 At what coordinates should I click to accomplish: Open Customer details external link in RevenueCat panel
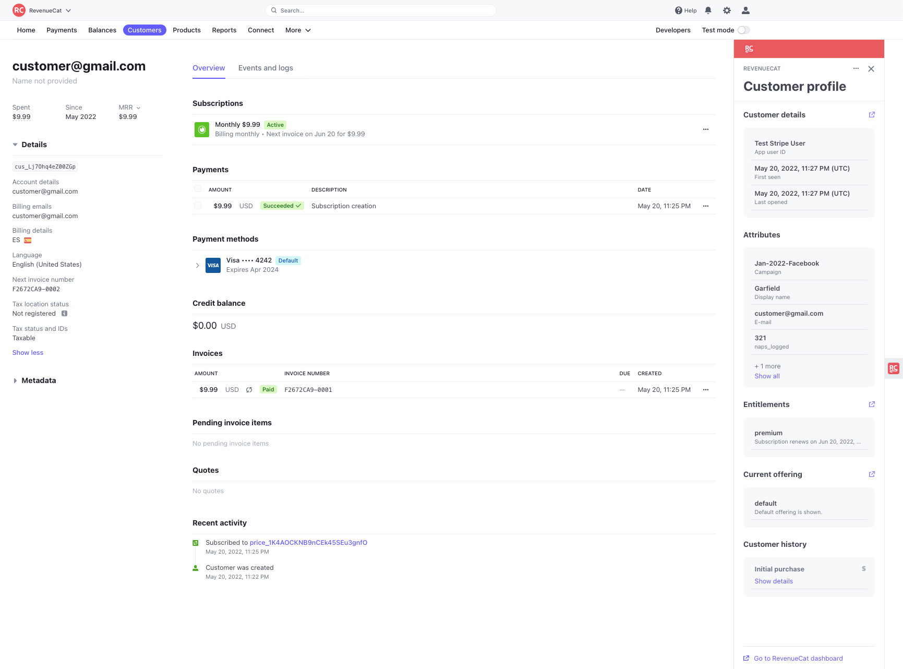point(872,115)
